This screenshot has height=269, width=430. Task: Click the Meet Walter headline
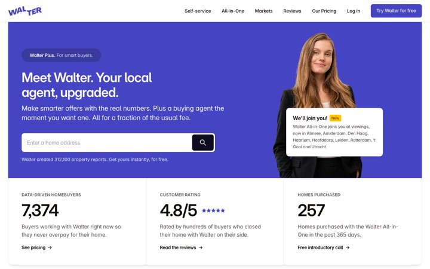[x=87, y=85]
